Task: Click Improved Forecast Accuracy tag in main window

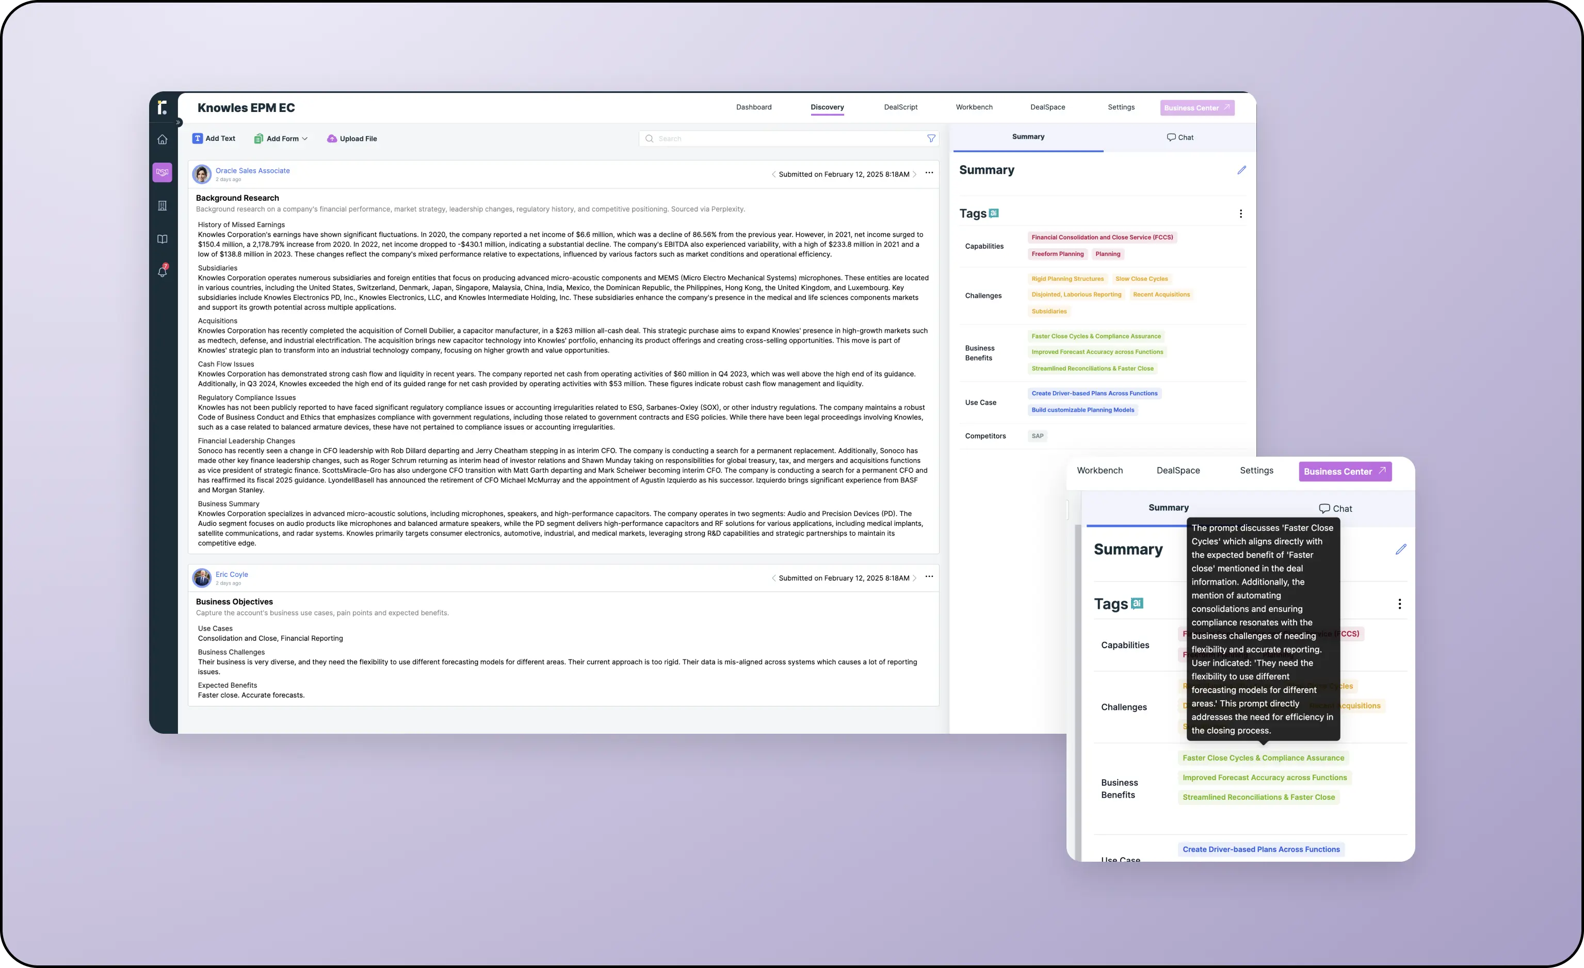Action: click(x=1097, y=351)
